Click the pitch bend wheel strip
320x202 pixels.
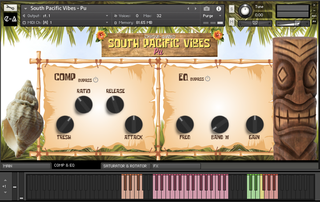pos(15,186)
